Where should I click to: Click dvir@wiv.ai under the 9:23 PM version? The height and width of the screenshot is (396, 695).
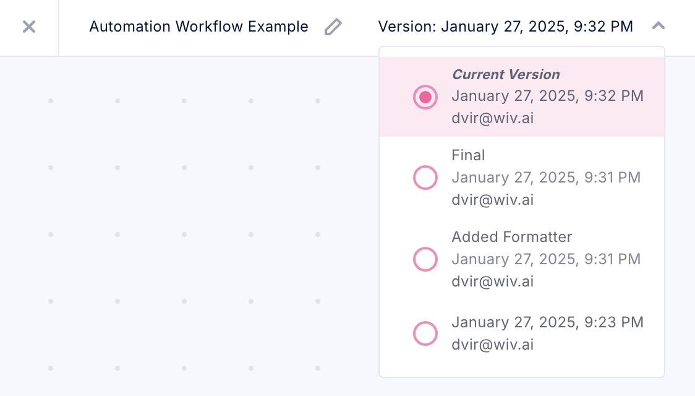point(492,345)
